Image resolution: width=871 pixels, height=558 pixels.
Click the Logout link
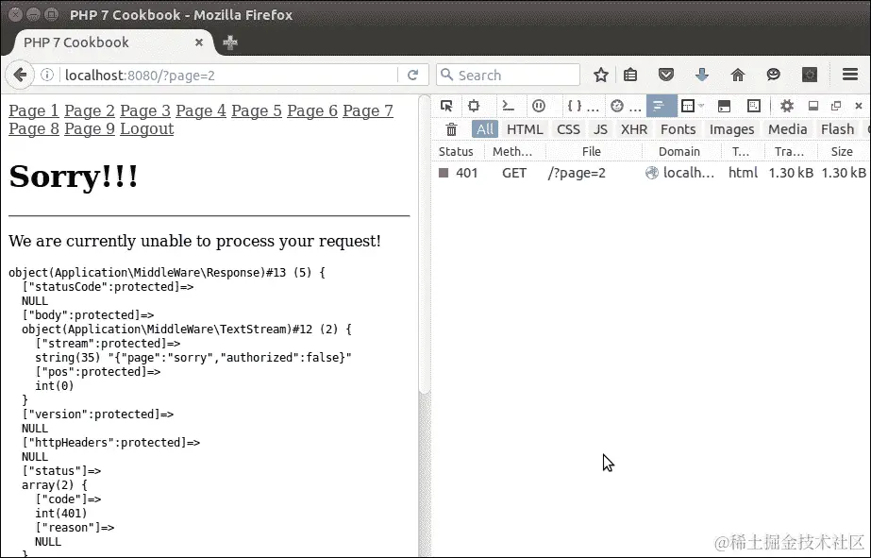tap(146, 129)
